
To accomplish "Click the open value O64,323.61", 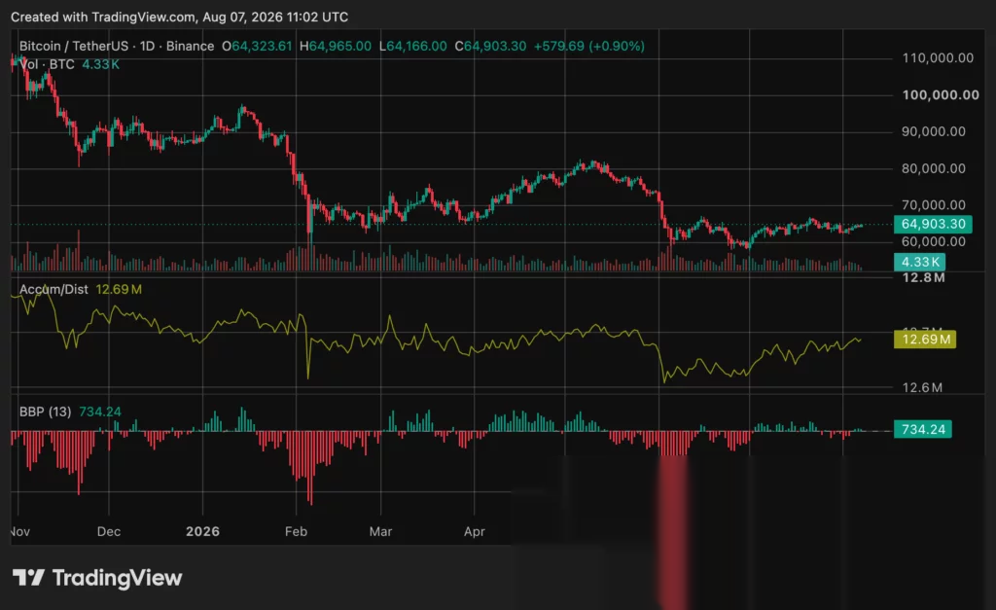I will 257,47.
